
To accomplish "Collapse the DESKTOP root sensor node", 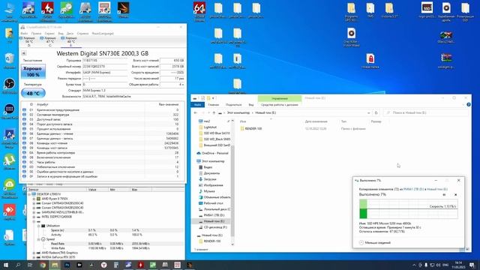I will tap(29, 194).
